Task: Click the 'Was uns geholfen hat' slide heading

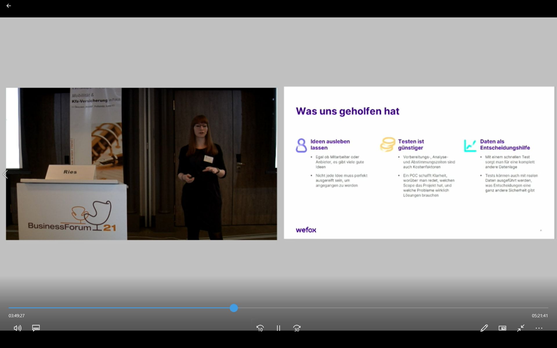Action: [x=347, y=111]
